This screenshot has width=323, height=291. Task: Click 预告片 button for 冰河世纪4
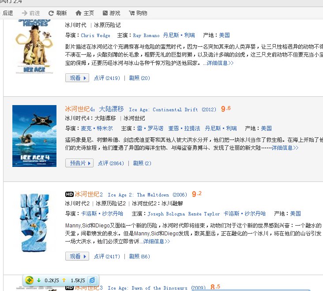coord(79,163)
